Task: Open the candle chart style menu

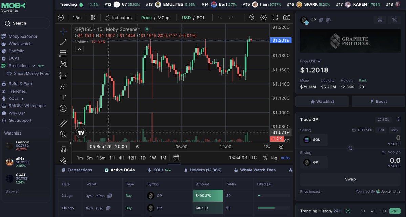Action: pyautogui.click(x=93, y=18)
